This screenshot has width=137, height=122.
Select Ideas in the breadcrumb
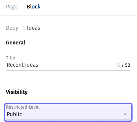34,28
